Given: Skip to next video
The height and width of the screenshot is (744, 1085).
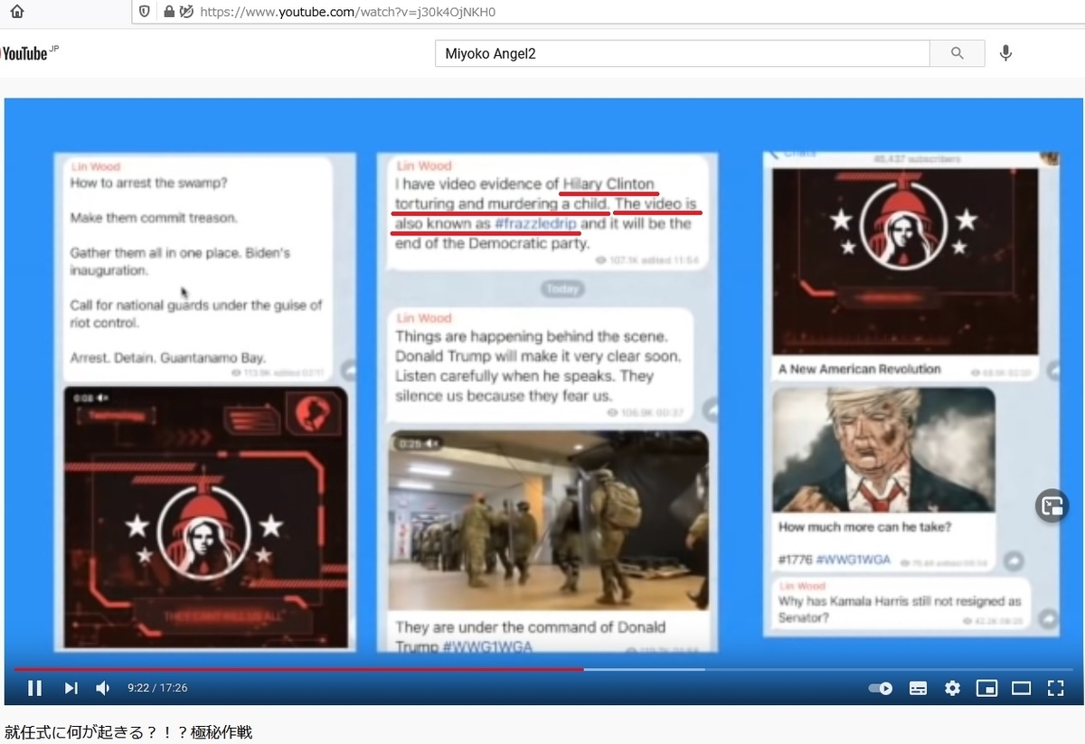Looking at the screenshot, I should pyautogui.click(x=71, y=688).
